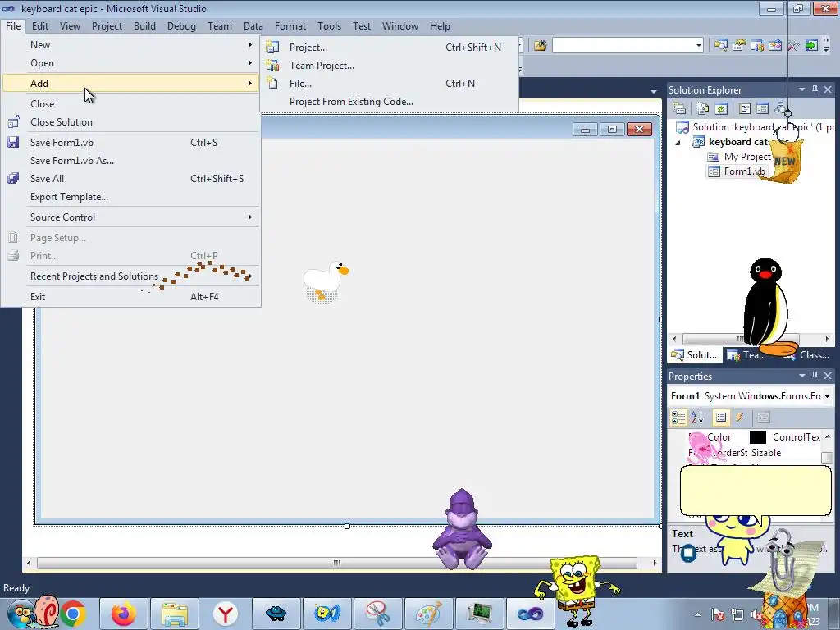Open the Format menu
The image size is (840, 630).
point(290,26)
